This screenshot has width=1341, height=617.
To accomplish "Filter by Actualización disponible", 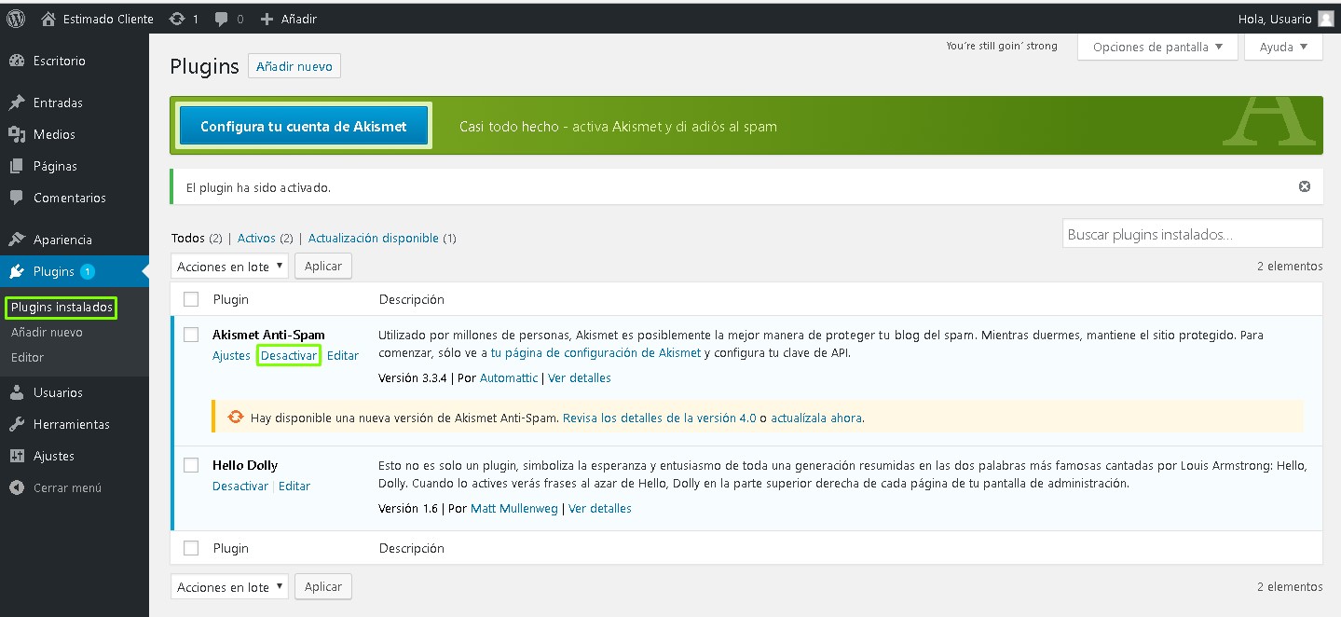I will click(x=374, y=238).
